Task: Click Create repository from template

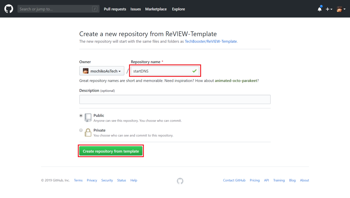Action: (111, 151)
